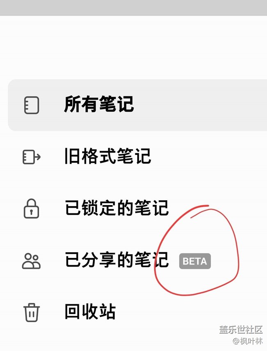267x351 pixels.
Task: Click the gray BETA badge
Action: pyautogui.click(x=195, y=261)
